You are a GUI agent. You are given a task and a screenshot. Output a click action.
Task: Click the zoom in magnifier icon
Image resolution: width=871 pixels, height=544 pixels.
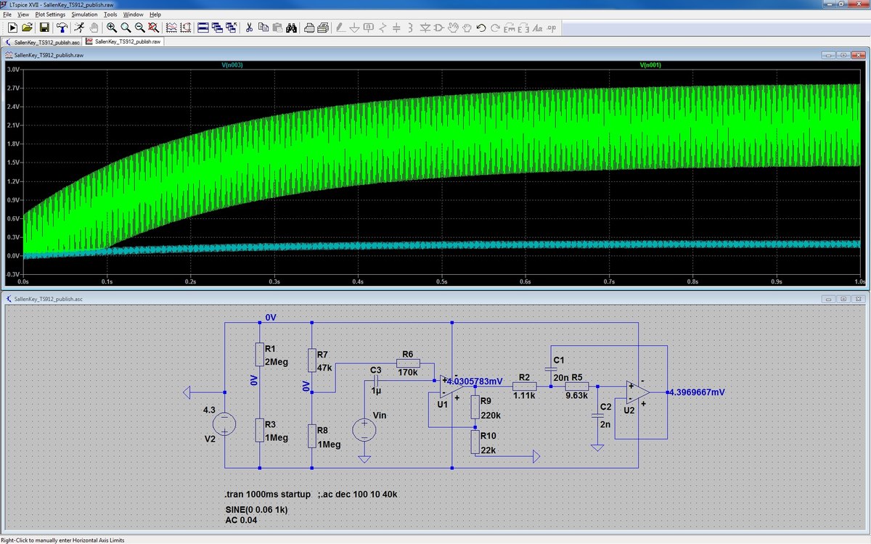(x=112, y=28)
